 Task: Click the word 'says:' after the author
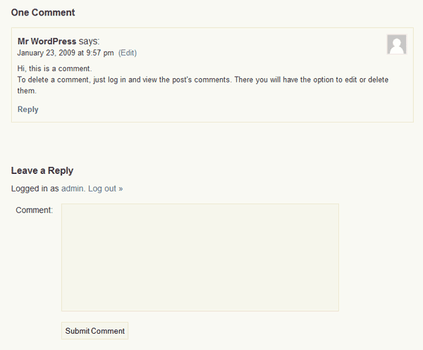click(89, 42)
